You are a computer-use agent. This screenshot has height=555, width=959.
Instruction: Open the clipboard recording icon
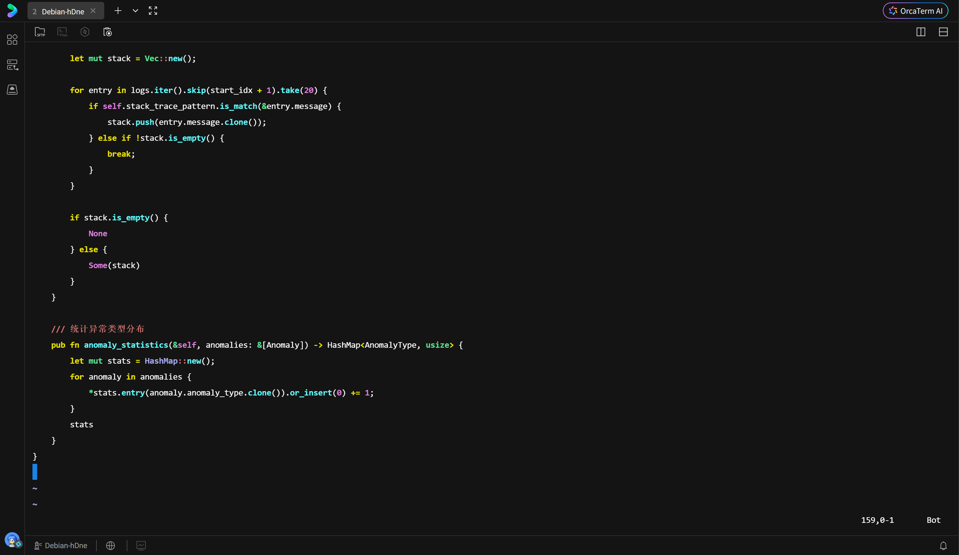(x=108, y=32)
